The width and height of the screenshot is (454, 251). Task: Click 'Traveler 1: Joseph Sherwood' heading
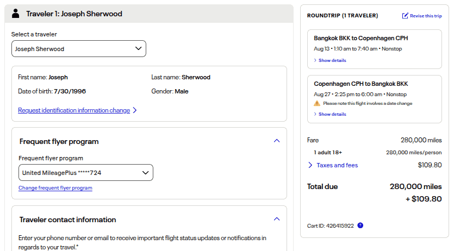74,14
